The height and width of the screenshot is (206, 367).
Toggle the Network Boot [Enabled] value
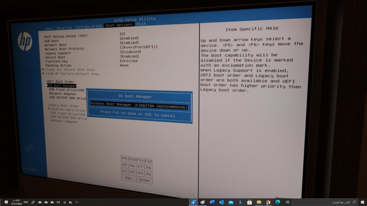[x=129, y=43]
